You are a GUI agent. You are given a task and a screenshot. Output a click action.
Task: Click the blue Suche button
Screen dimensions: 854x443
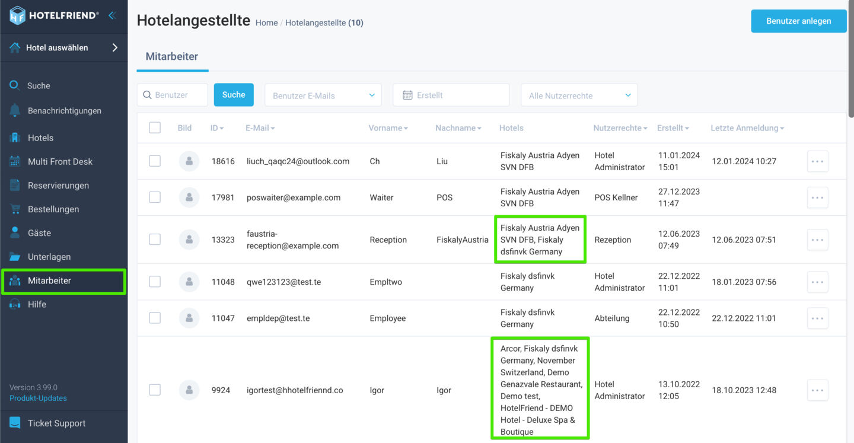coord(234,95)
